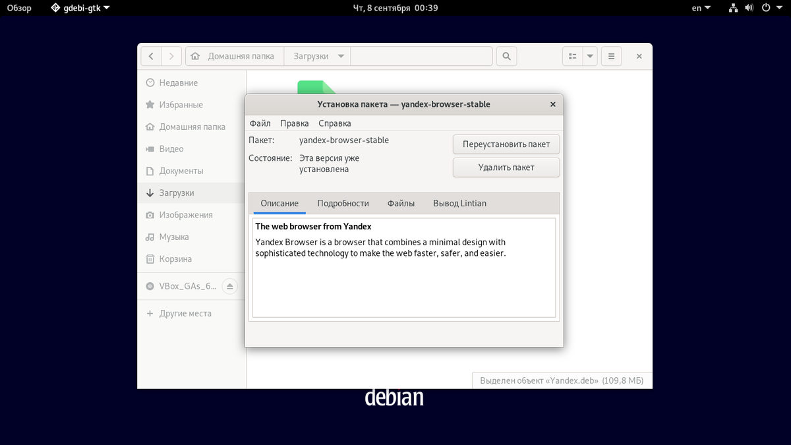Switch to the Вывод Lintian tab
The height and width of the screenshot is (445, 791).
click(459, 203)
